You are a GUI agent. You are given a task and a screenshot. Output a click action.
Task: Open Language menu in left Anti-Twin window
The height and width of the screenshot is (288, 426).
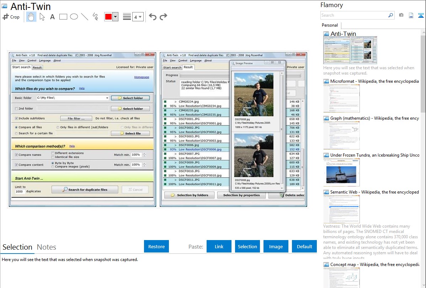click(45, 60)
